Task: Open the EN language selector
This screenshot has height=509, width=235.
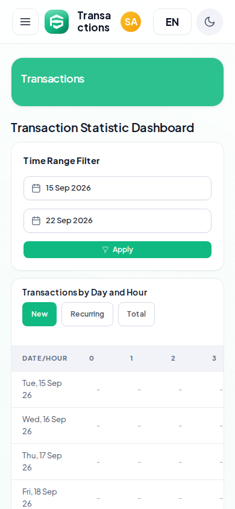Action: click(x=172, y=22)
